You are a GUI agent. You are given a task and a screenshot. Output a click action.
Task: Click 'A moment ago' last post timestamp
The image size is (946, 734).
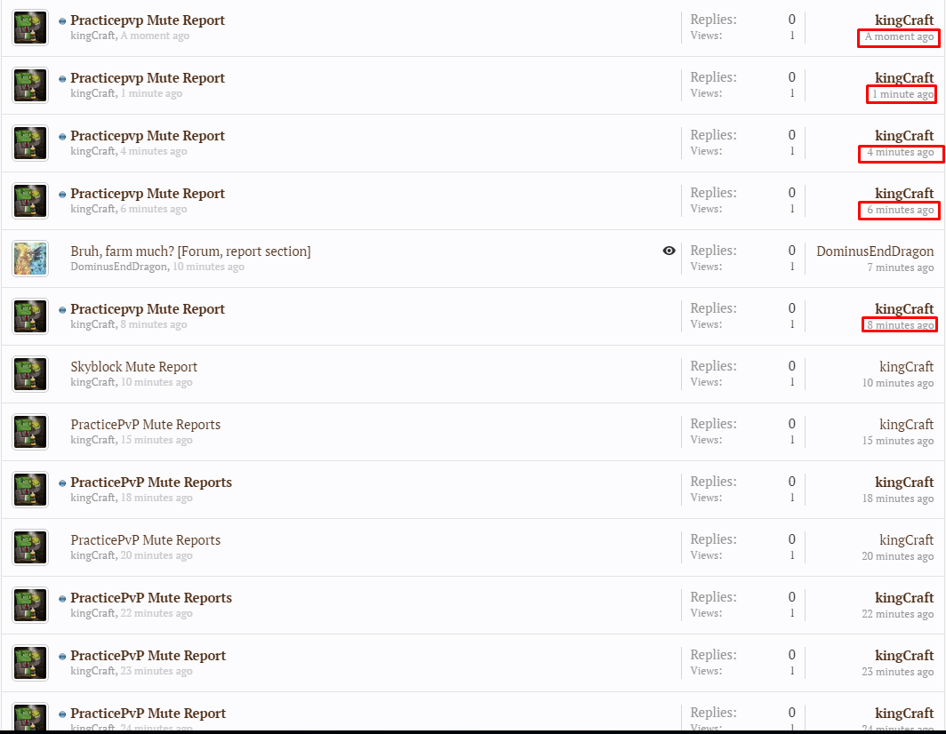pos(899,36)
